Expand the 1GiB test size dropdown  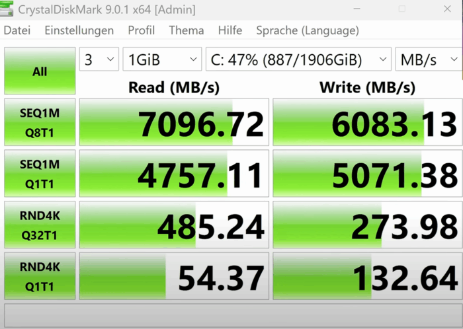pos(161,60)
